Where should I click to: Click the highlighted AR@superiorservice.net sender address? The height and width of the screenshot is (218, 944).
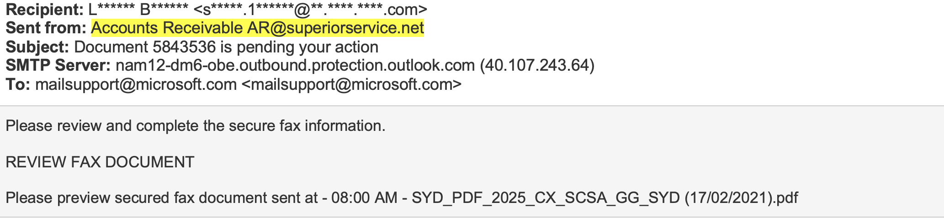tap(335, 28)
